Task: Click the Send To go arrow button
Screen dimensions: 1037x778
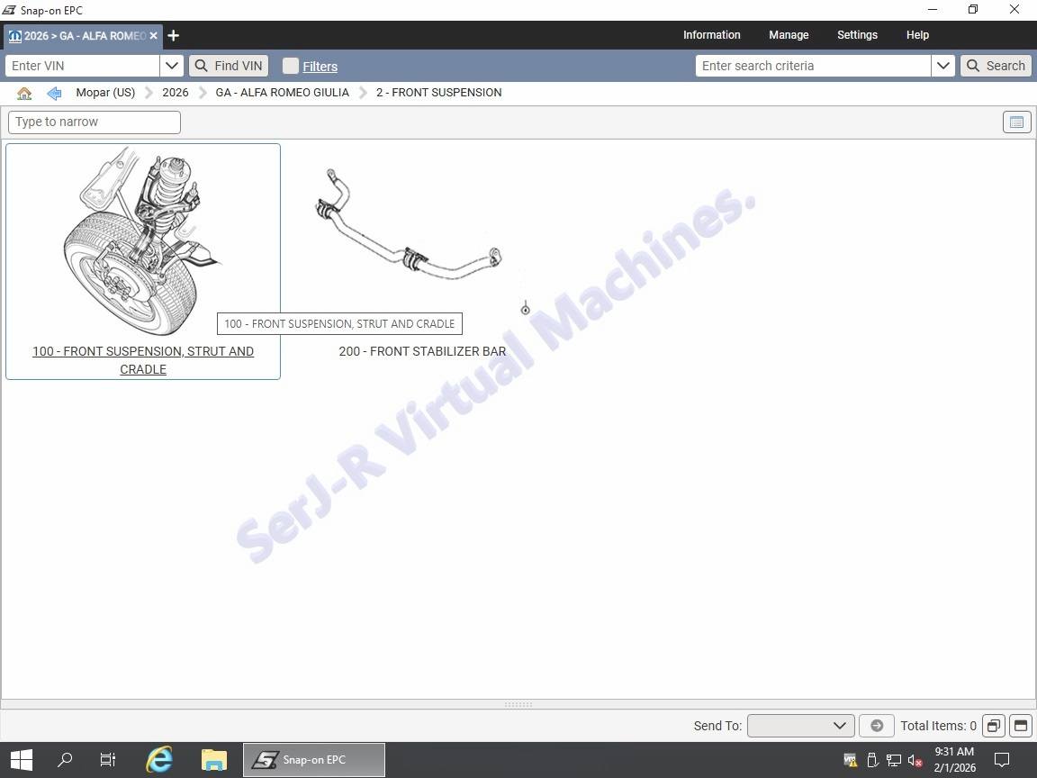Action: [876, 726]
